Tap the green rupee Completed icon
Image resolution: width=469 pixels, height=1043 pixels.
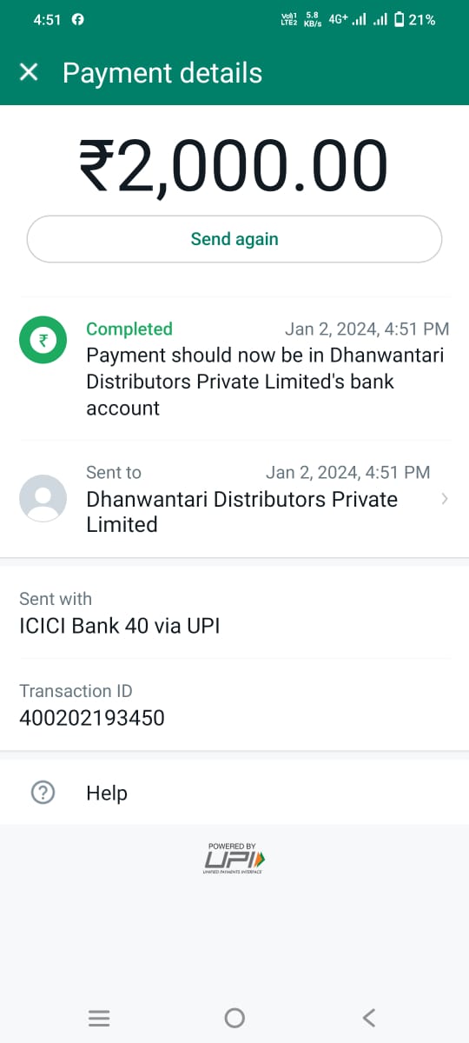43,342
